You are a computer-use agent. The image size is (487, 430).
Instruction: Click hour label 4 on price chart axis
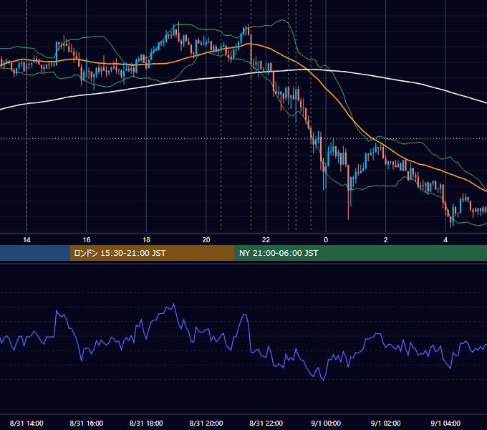[x=445, y=240]
